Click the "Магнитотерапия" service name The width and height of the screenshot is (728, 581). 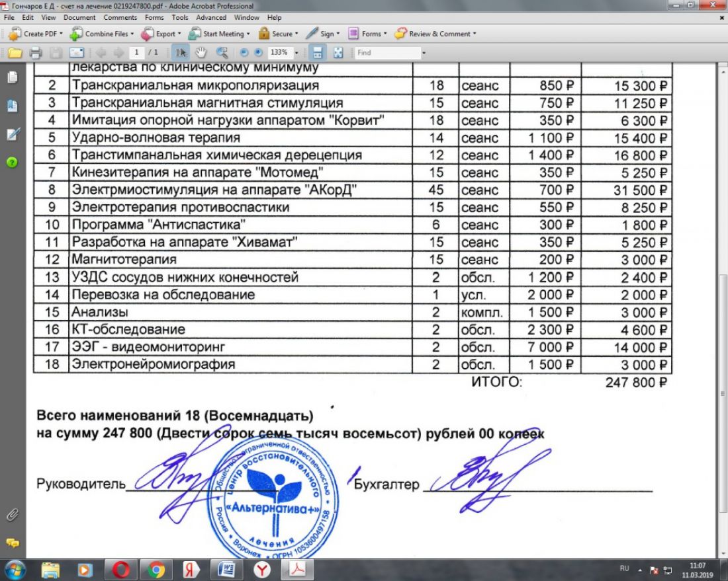click(x=124, y=260)
